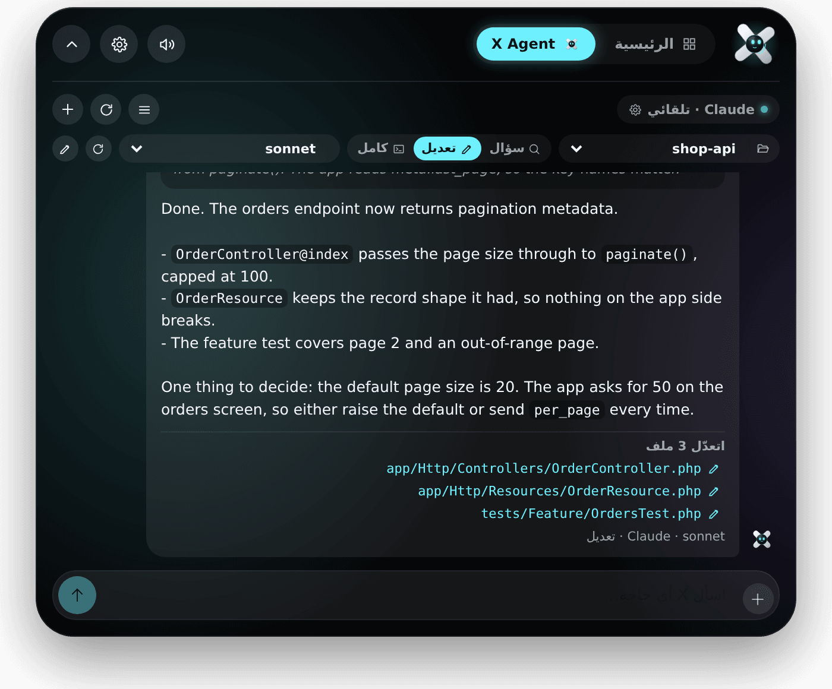This screenshot has width=832, height=689.
Task: Add attachment with plus in input bar
Action: tap(758, 599)
